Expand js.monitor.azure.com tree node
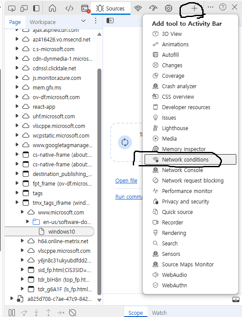Viewport: 242px width, 317px height. pyautogui.click(x=17, y=77)
